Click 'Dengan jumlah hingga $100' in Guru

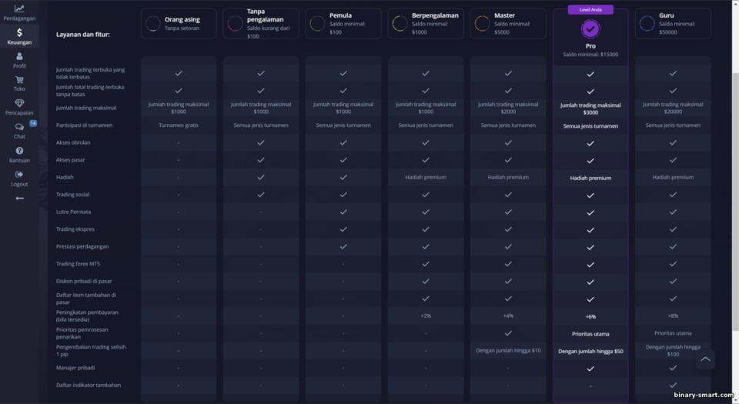[673, 350]
